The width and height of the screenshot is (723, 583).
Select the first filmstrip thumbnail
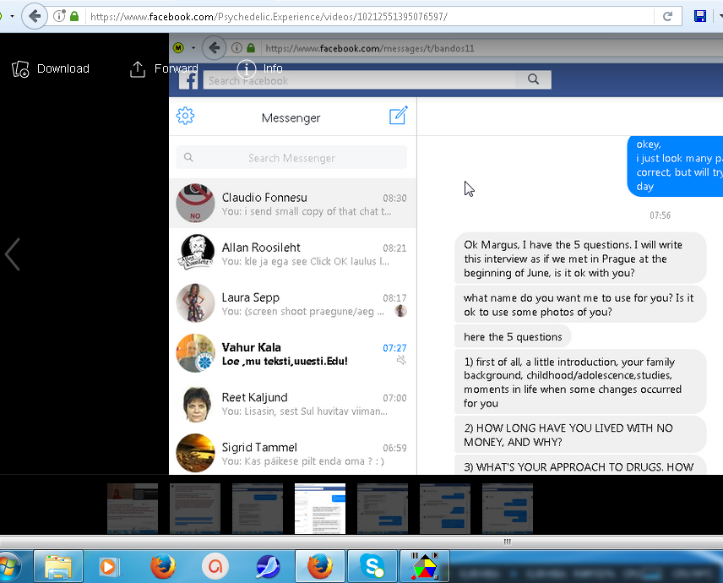tap(133, 509)
